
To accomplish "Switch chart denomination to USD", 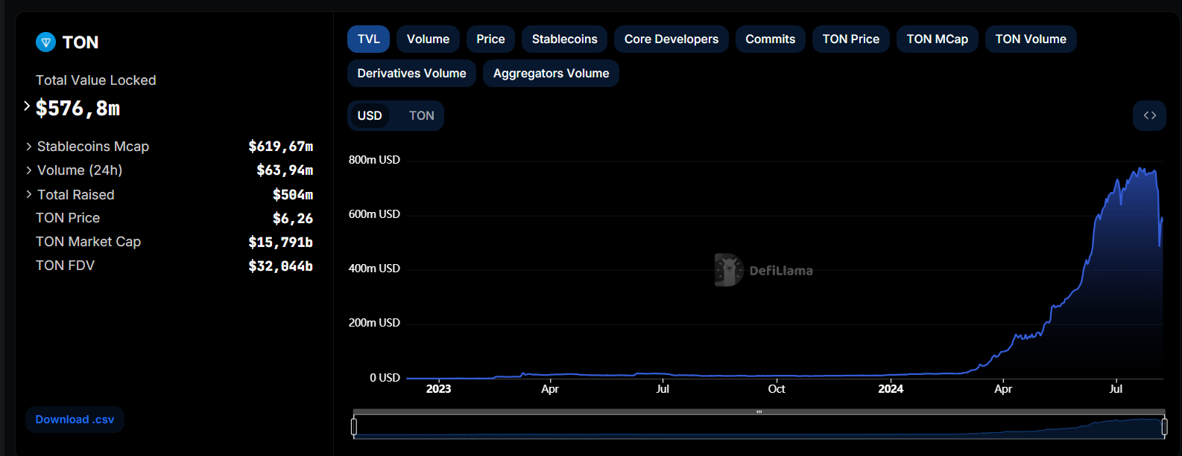I will (x=370, y=115).
